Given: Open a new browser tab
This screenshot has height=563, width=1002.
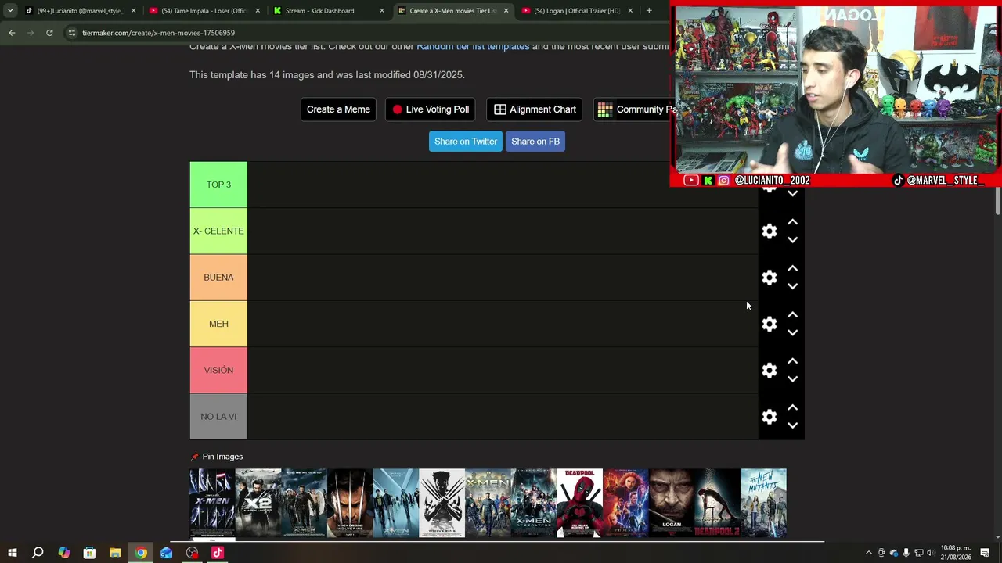Looking at the screenshot, I should [x=649, y=11].
